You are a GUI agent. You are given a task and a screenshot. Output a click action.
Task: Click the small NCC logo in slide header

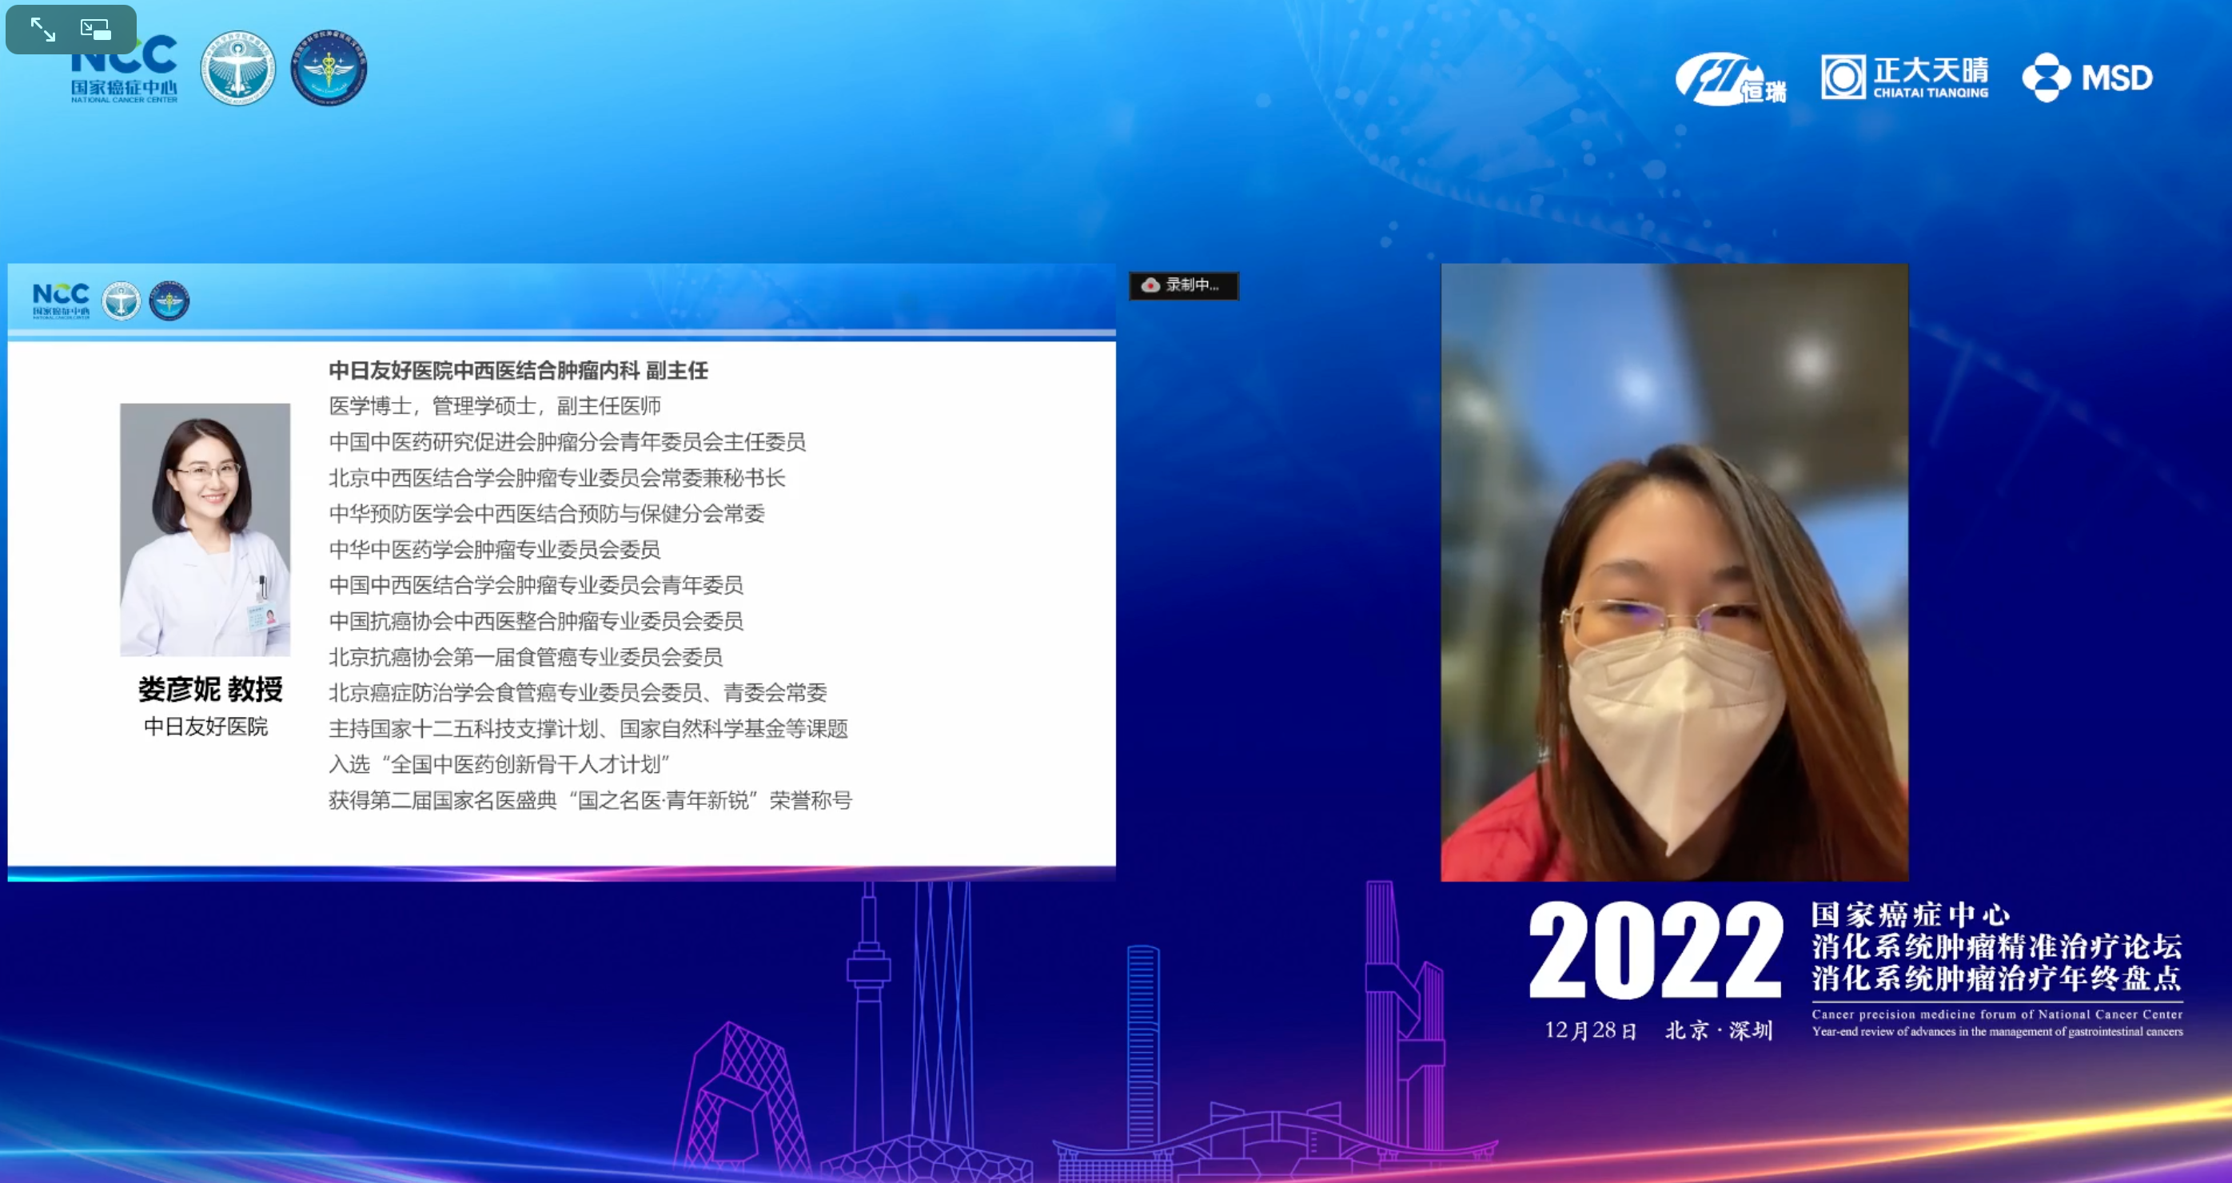(x=61, y=301)
